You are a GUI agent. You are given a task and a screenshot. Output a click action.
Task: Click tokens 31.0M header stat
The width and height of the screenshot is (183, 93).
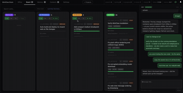[x=157, y=2]
